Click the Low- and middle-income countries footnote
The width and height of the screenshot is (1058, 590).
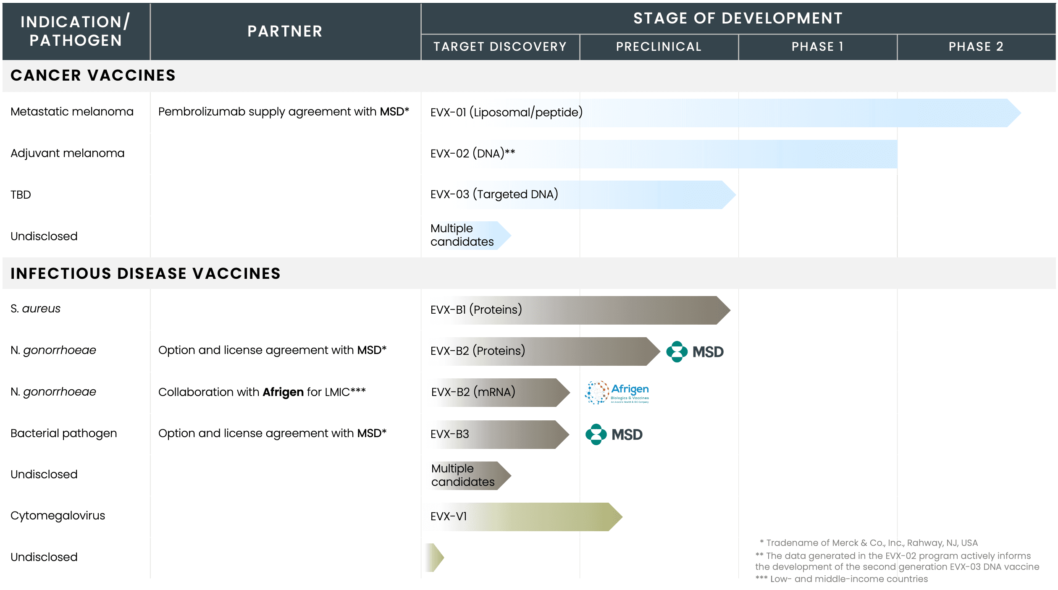842,579
